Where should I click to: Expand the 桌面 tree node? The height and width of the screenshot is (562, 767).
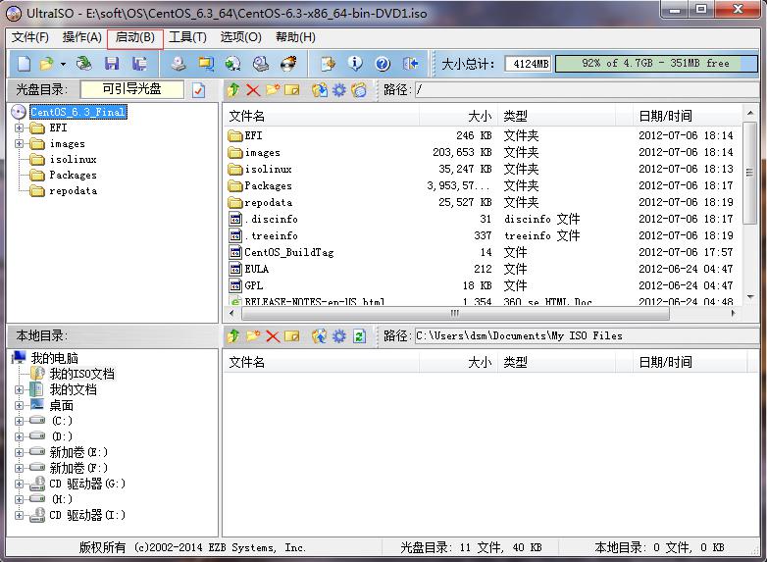(x=19, y=405)
